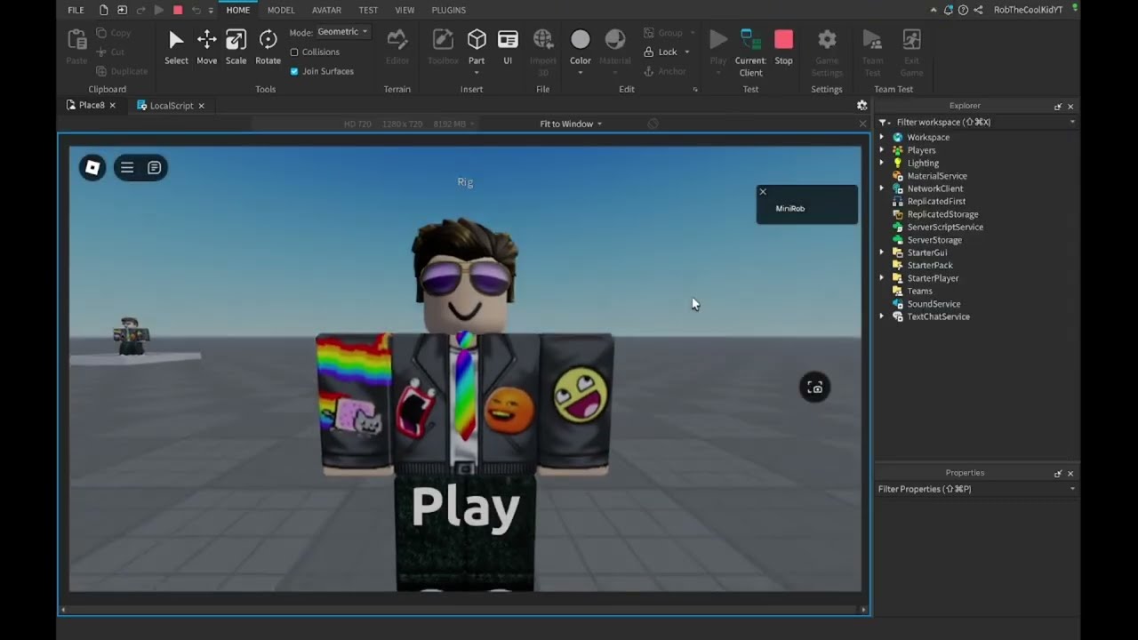Select MaterialService in Explorer

(936, 176)
